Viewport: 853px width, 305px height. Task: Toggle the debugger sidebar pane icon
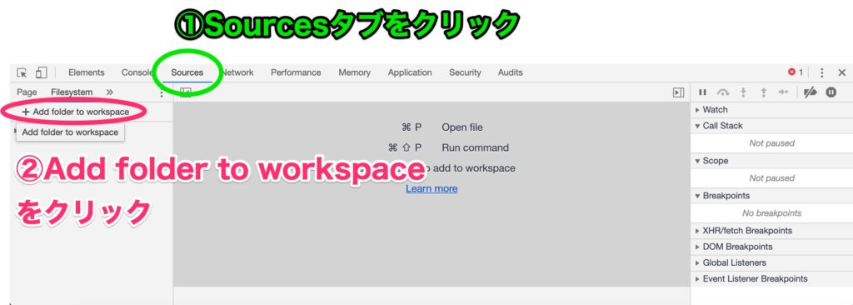click(x=678, y=92)
